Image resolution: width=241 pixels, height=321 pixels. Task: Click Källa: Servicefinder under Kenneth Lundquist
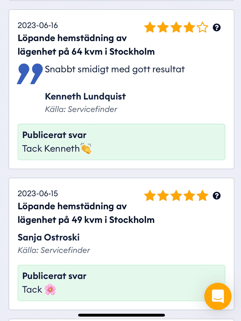coord(81,109)
